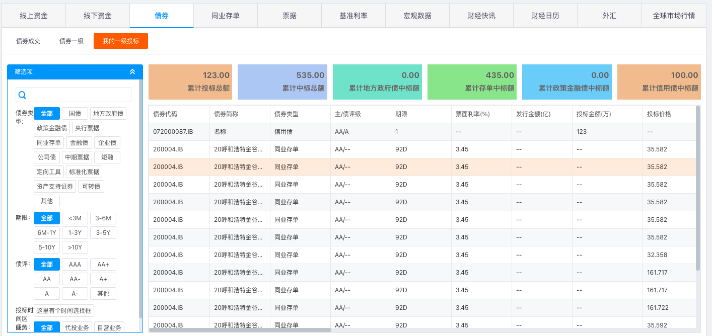Choose the >10Y term filter
712x336 pixels.
click(75, 247)
